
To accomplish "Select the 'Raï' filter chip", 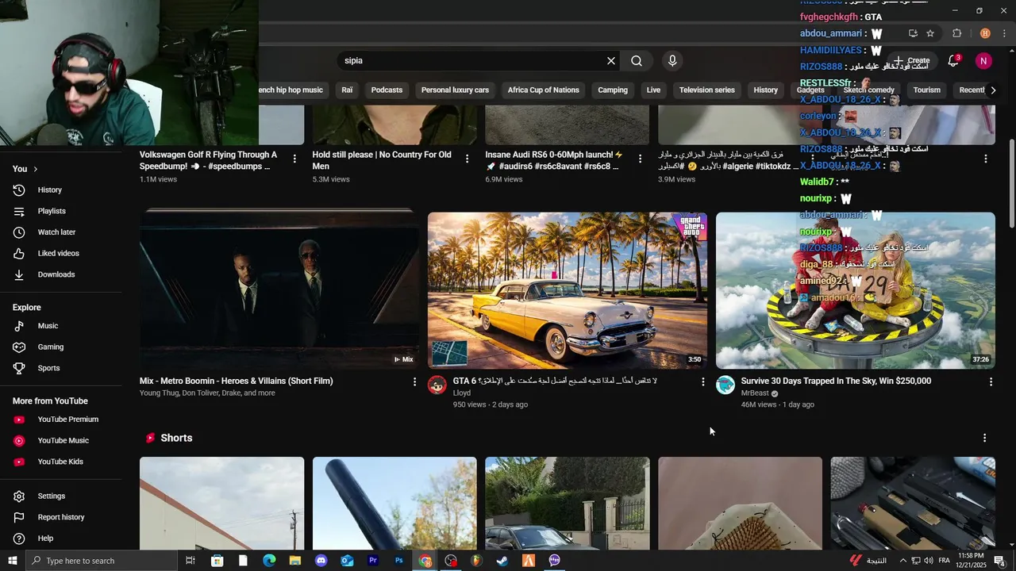I will (x=347, y=90).
